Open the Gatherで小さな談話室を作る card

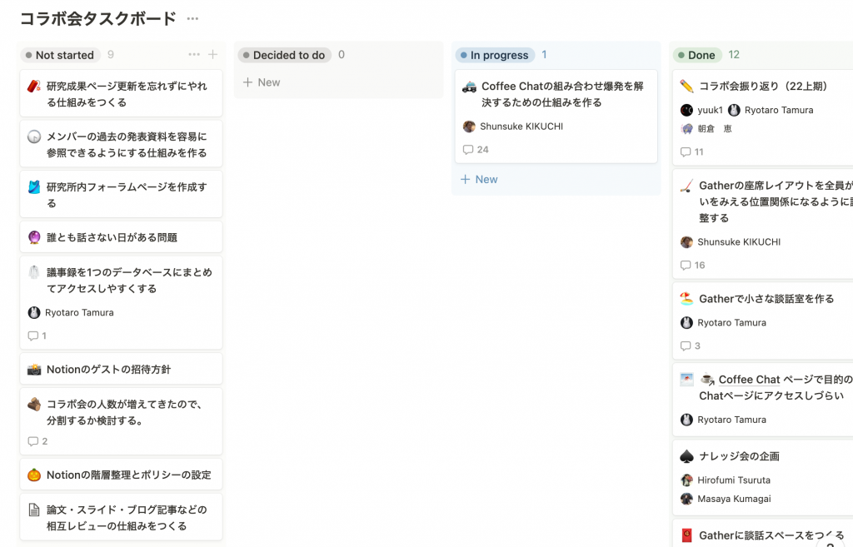tap(766, 299)
